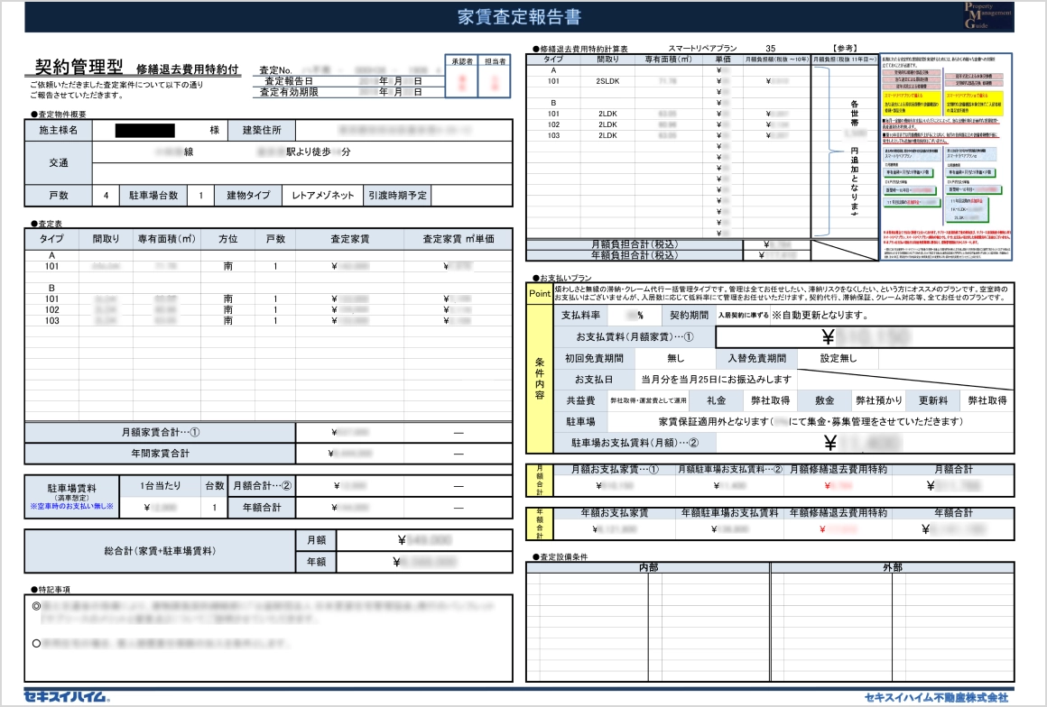The height and width of the screenshot is (707, 1047).
Task: Click the 内部 column header
Action: coord(648,567)
